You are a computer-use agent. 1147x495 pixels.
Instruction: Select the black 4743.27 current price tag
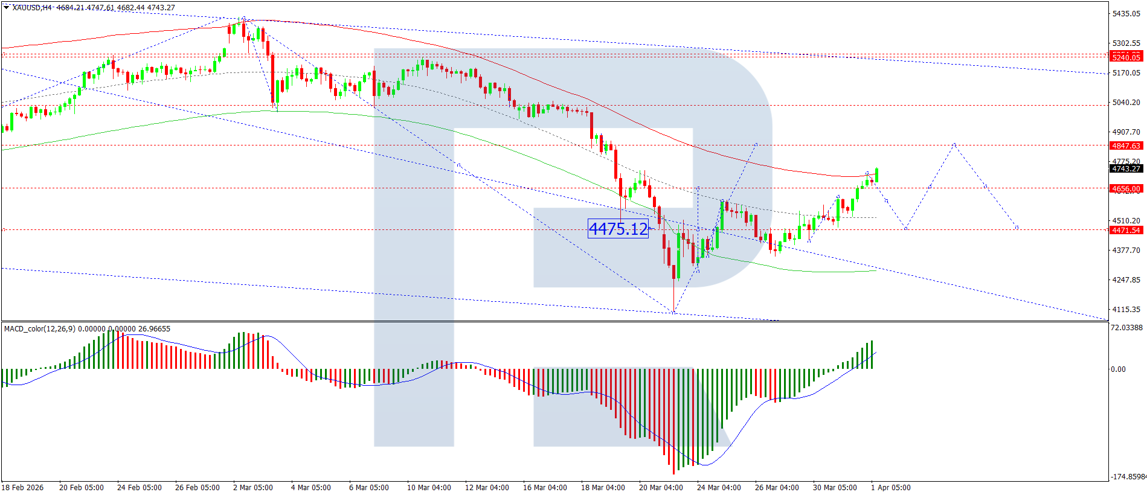pyautogui.click(x=1126, y=168)
